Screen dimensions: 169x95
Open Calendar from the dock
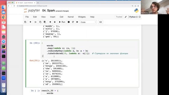(x=3, y=22)
